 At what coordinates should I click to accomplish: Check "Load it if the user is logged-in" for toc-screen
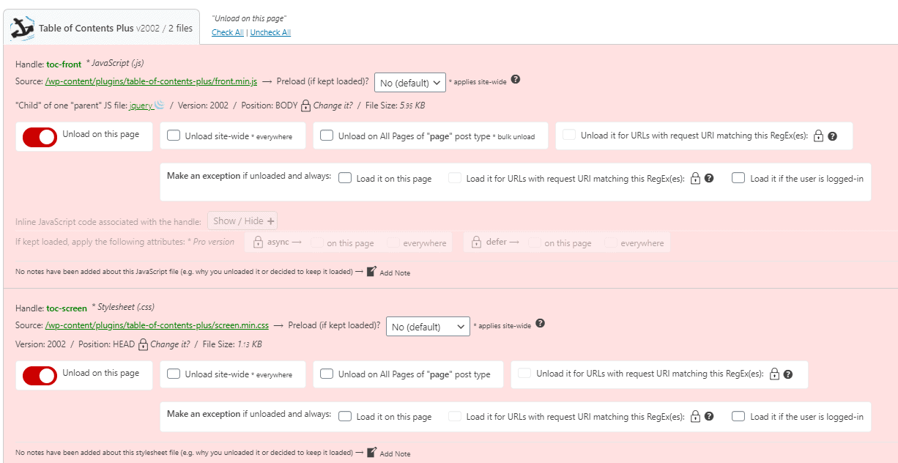[x=738, y=416]
